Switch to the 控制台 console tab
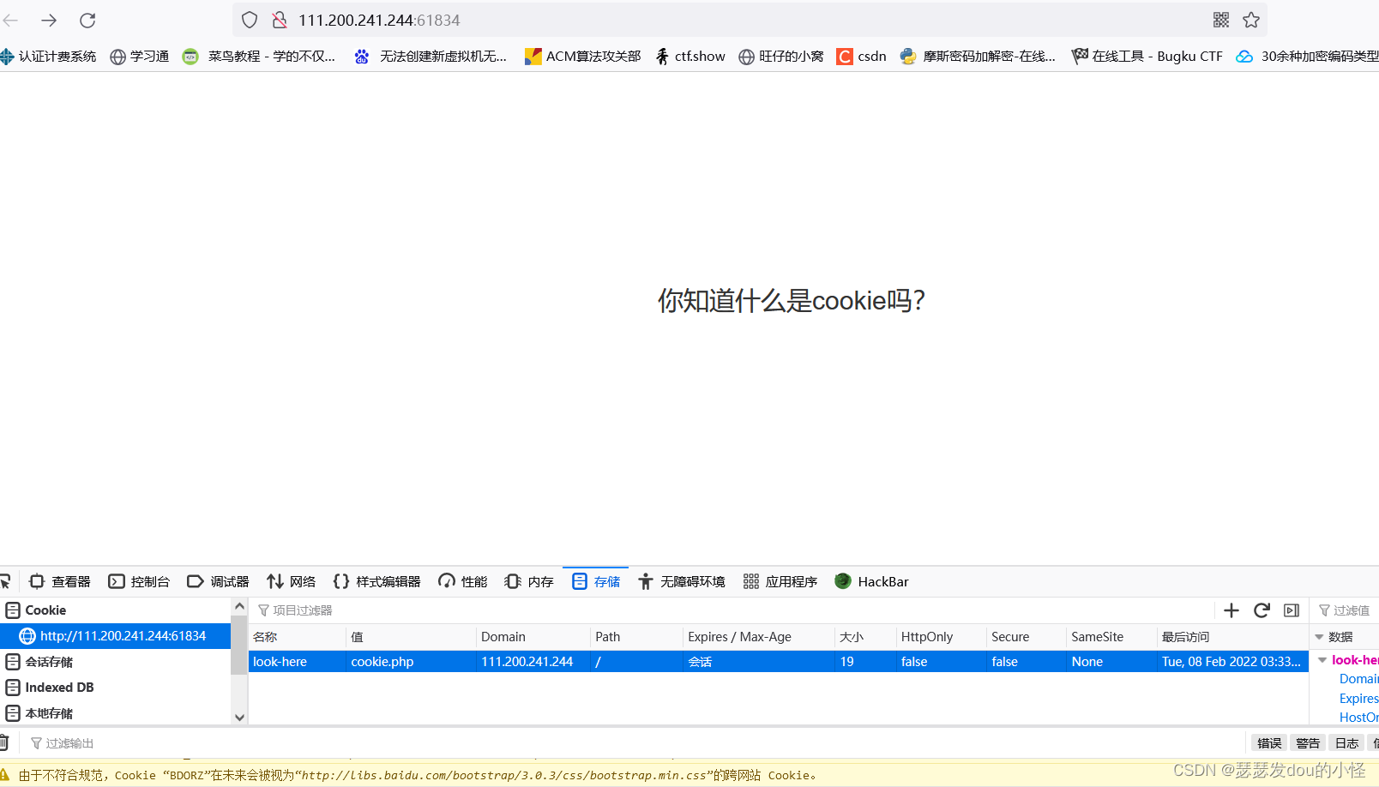The height and width of the screenshot is (787, 1379). coord(139,581)
